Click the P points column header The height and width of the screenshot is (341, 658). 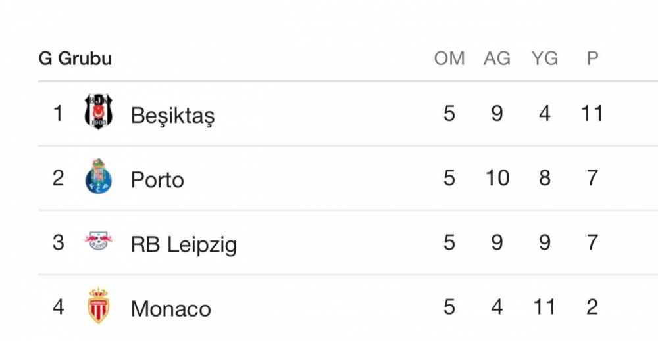(x=592, y=58)
